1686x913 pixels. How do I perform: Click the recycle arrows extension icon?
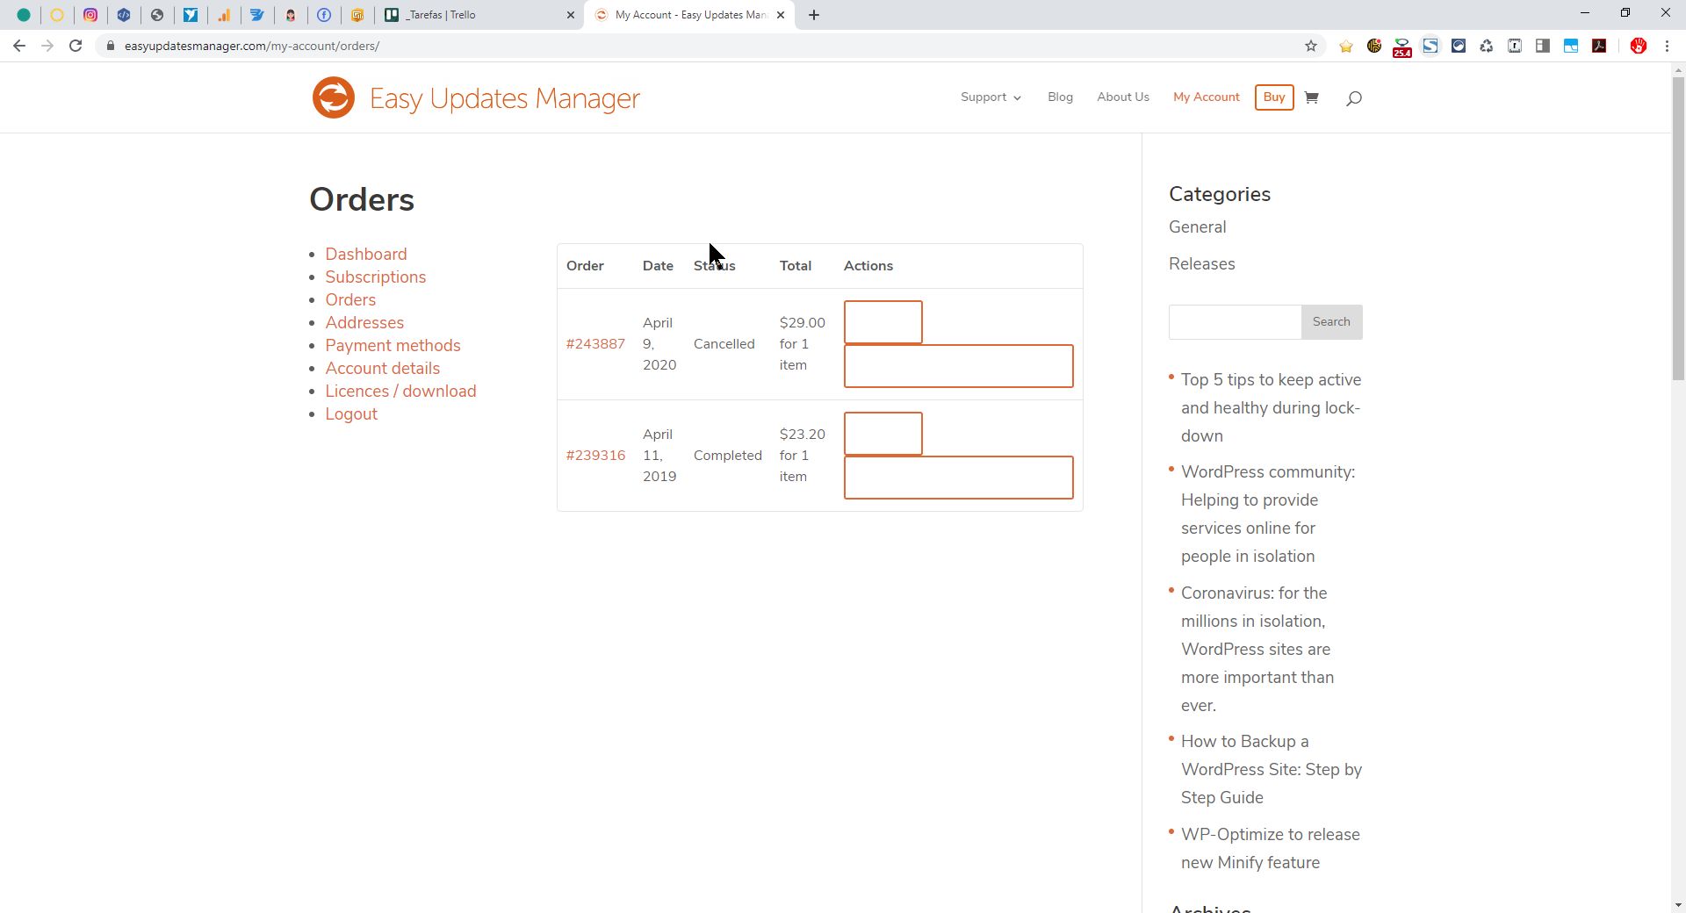1487,46
